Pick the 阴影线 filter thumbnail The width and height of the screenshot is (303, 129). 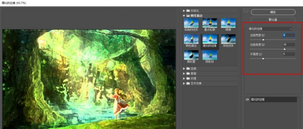[210, 55]
